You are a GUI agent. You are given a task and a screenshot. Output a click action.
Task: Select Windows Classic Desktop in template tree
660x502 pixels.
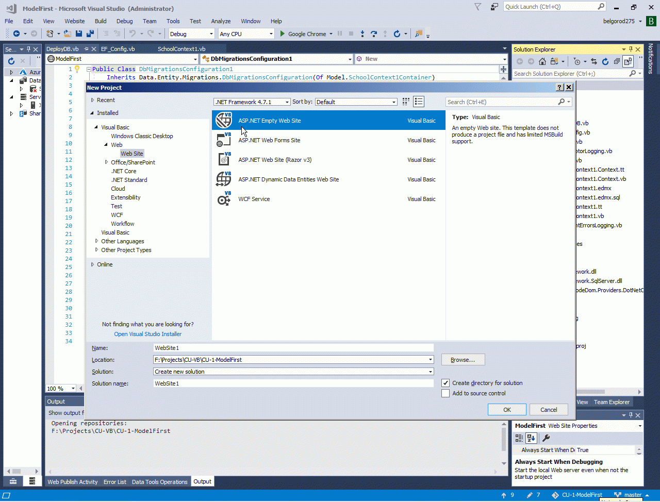click(142, 136)
